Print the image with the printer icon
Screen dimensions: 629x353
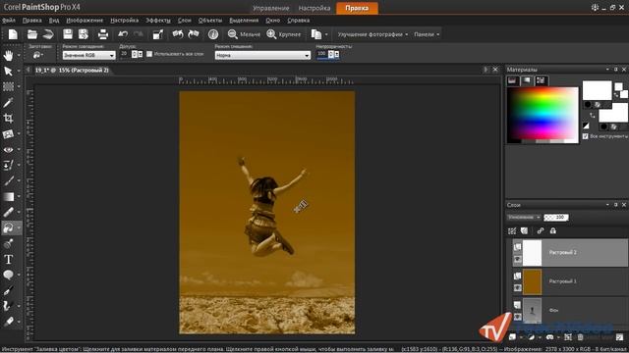coord(103,34)
